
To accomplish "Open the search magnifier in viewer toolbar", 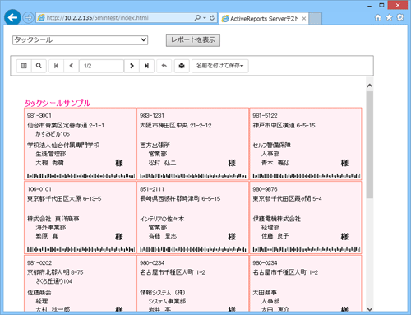I will [x=39, y=66].
